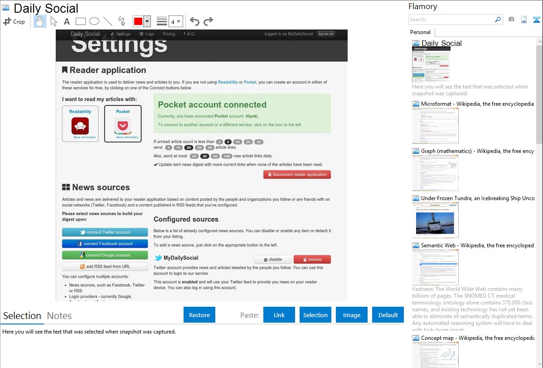Click Pricing in the page navbar
The height and width of the screenshot is (368, 543).
169,34
